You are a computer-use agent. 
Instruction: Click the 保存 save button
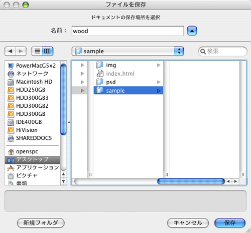click(230, 223)
